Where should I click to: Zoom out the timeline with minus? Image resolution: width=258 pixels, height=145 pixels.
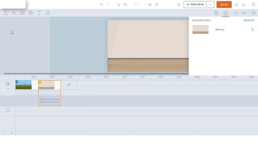3,133
